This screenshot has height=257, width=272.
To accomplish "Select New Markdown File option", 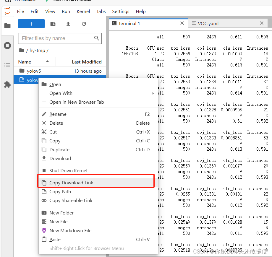I will point(70,231).
